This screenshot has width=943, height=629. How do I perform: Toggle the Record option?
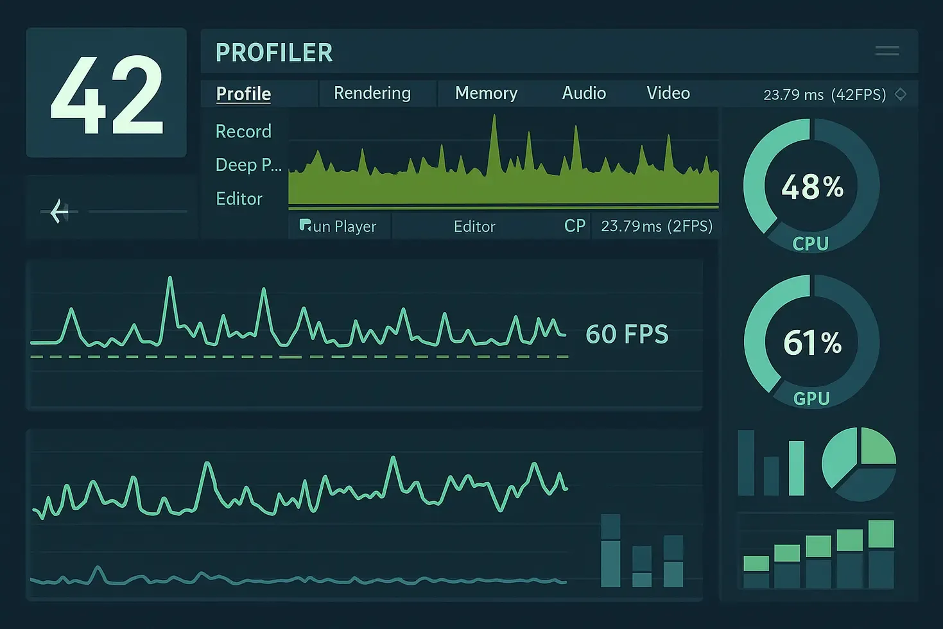243,131
